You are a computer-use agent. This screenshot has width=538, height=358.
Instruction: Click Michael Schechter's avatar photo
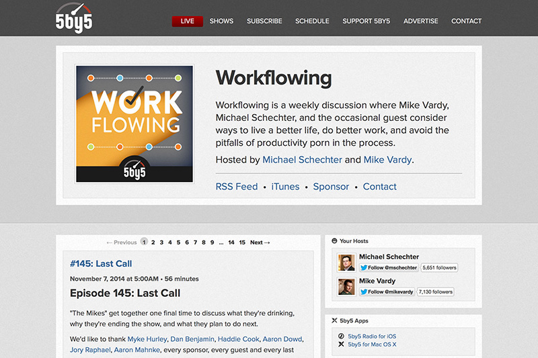coord(346,263)
